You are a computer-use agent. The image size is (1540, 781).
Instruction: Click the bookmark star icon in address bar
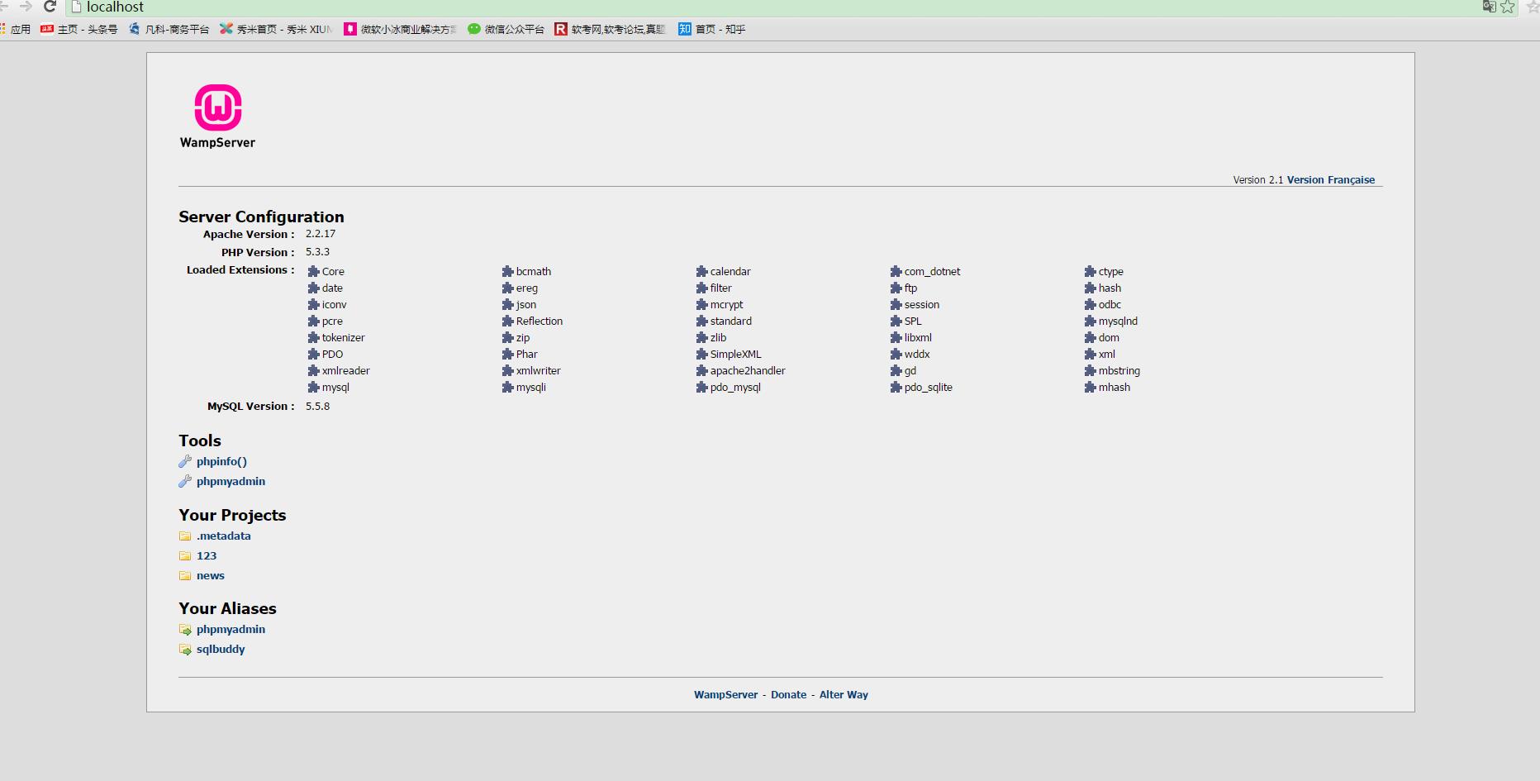(1508, 7)
